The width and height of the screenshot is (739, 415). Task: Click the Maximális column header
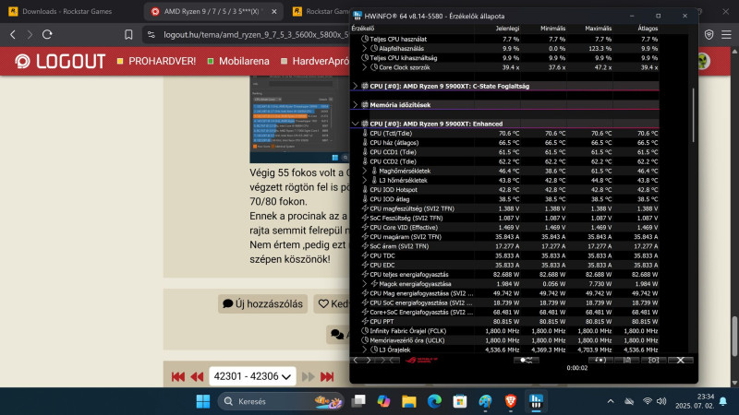click(x=598, y=29)
